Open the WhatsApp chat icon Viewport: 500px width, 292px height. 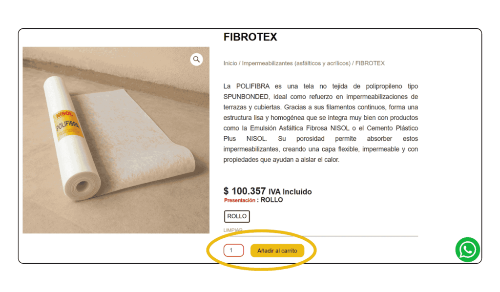tap(467, 250)
